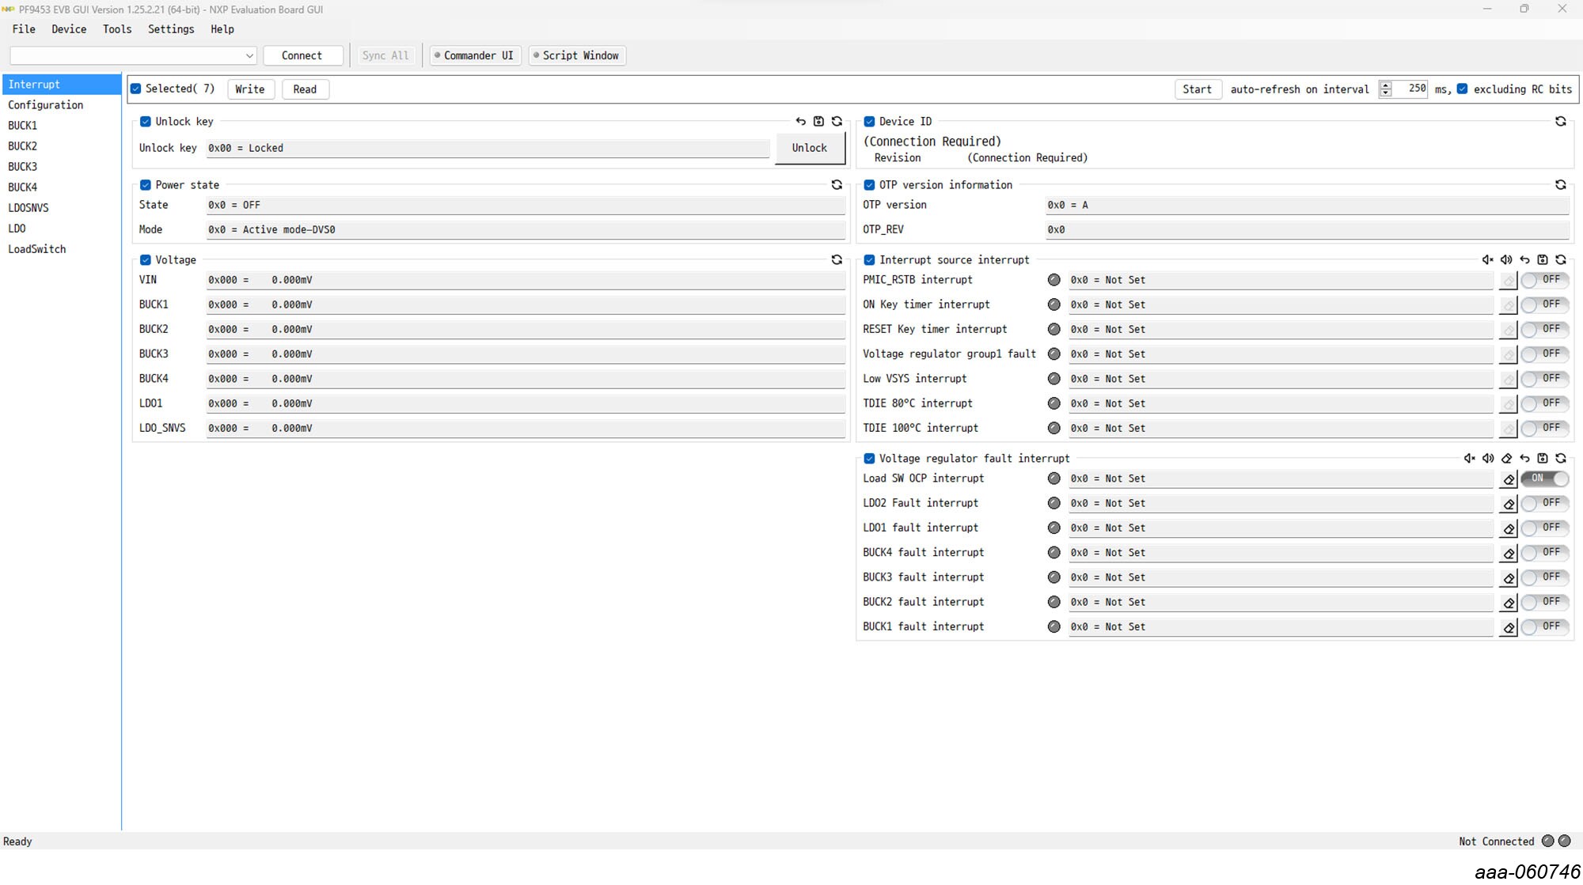Click the eraser icon in Voltage regulator fault header
The height and width of the screenshot is (885, 1583).
(x=1507, y=458)
